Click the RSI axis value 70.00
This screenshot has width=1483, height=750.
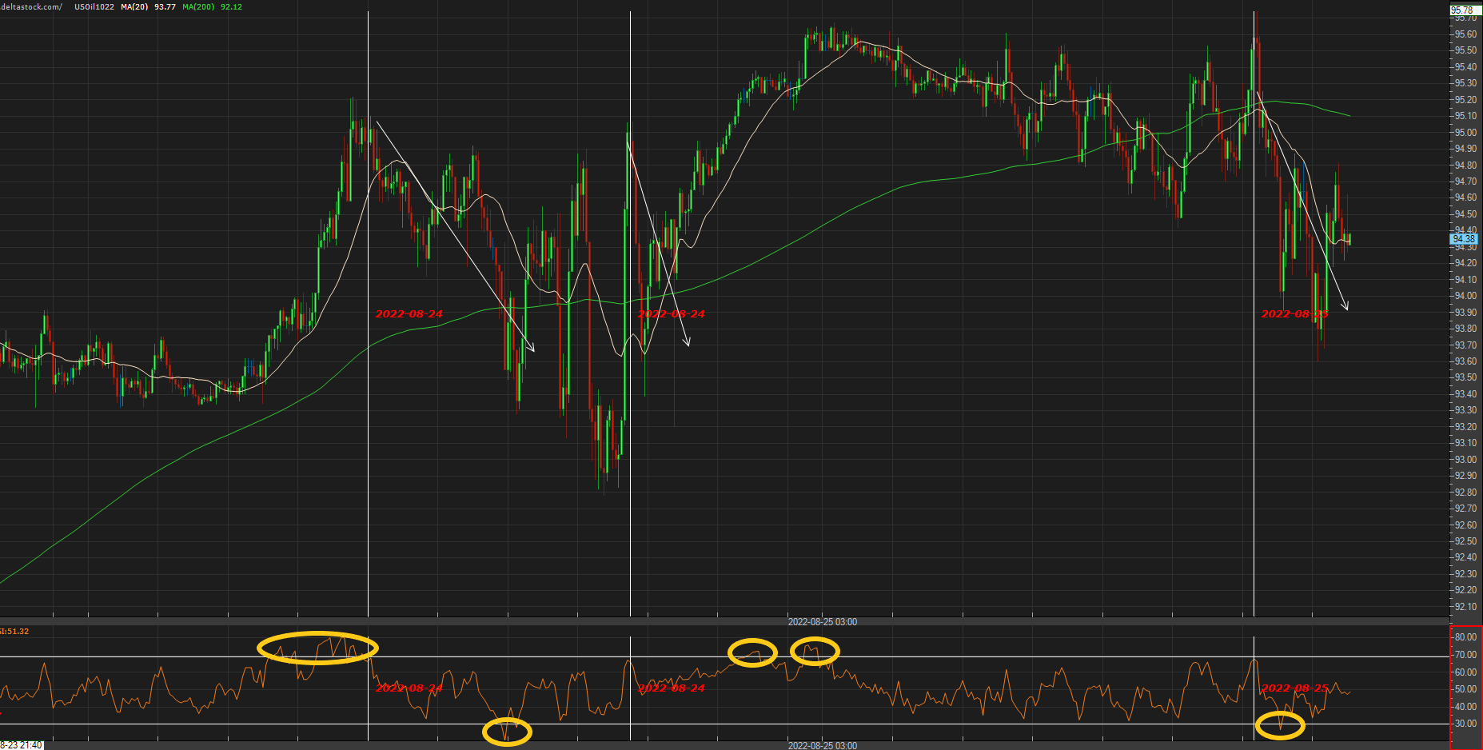pos(1465,655)
